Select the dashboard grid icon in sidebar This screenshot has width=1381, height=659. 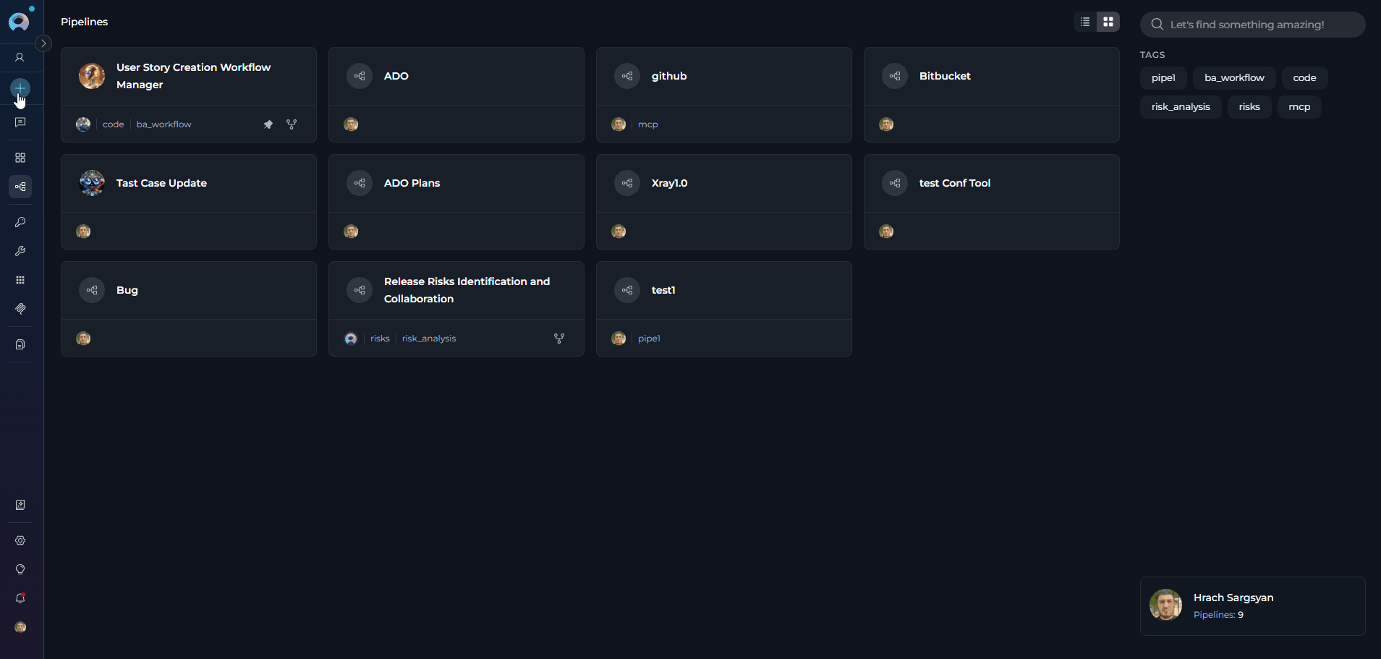(20, 157)
